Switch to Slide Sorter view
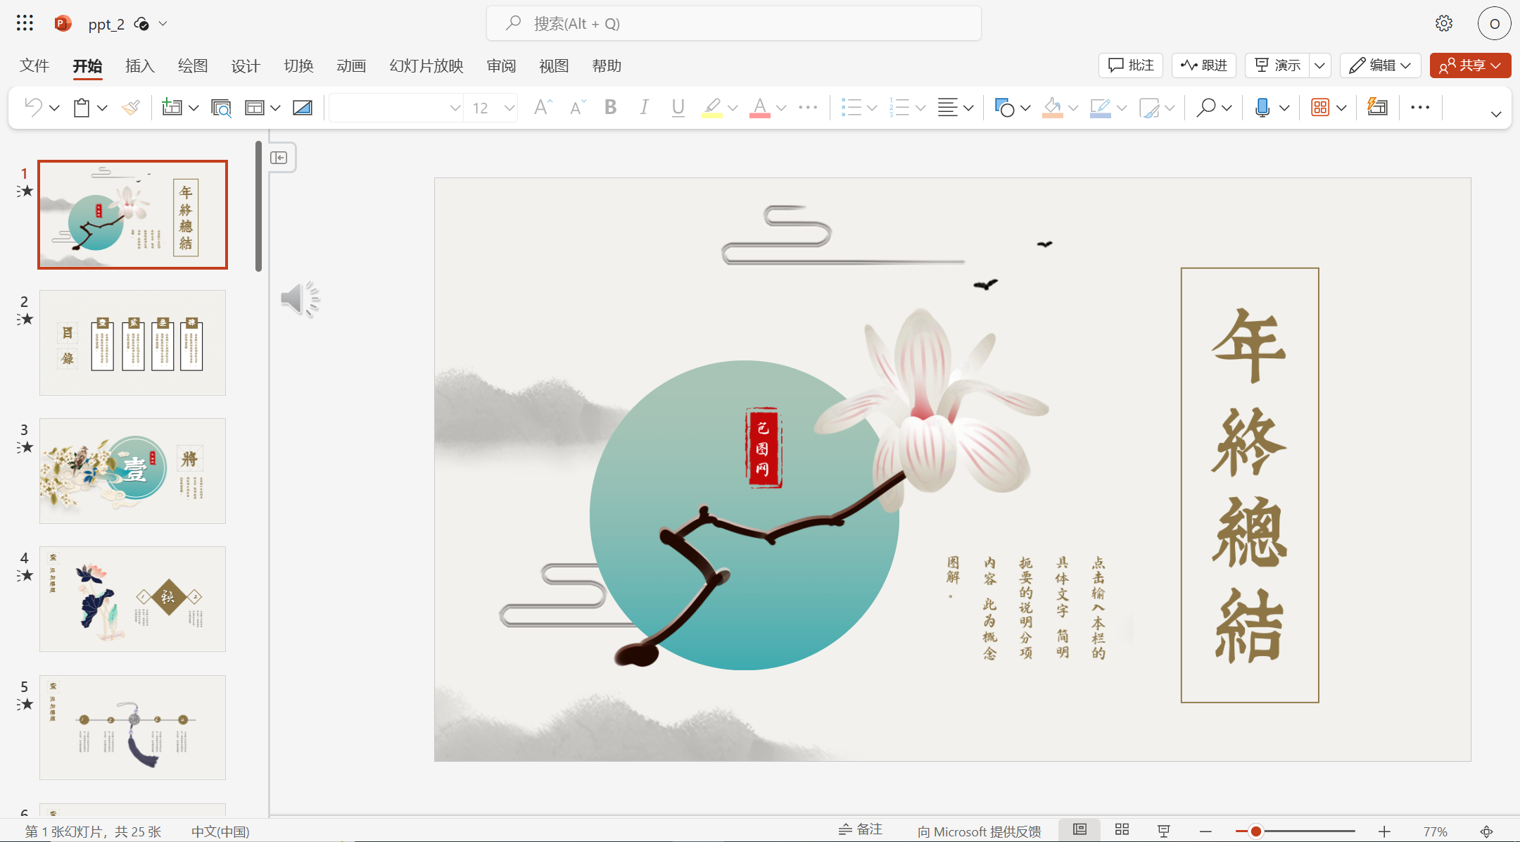 [x=1122, y=830]
